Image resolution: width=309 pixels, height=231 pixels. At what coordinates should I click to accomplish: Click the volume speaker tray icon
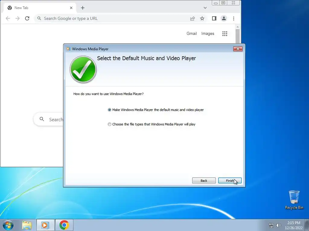279,225
